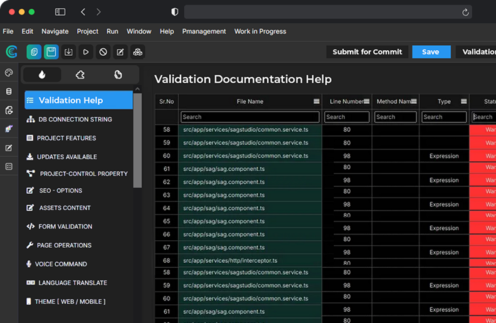This screenshot has height=323, width=496.
Task: Click the File Name search input field
Action: [x=250, y=117]
